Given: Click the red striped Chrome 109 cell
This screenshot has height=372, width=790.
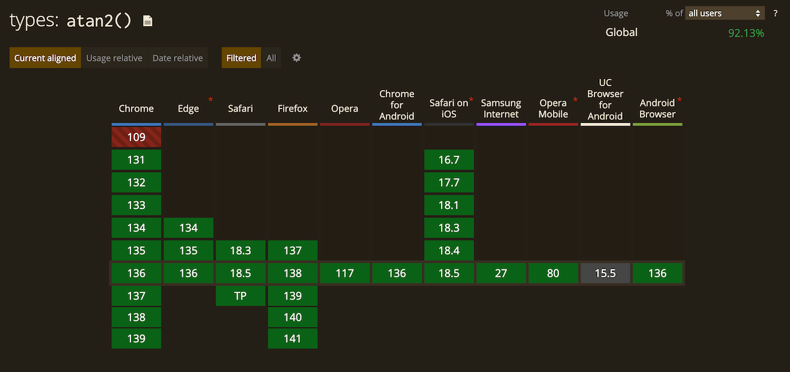Looking at the screenshot, I should [x=136, y=137].
